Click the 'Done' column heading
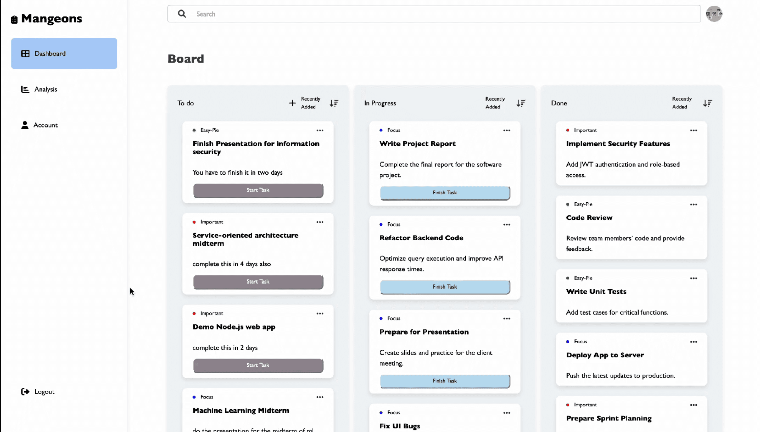This screenshot has width=760, height=432. pos(559,103)
